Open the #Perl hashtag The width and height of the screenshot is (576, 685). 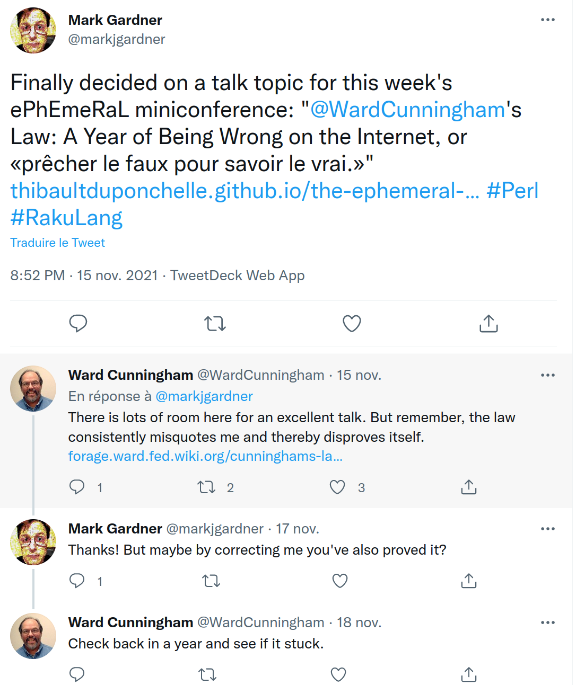point(512,191)
